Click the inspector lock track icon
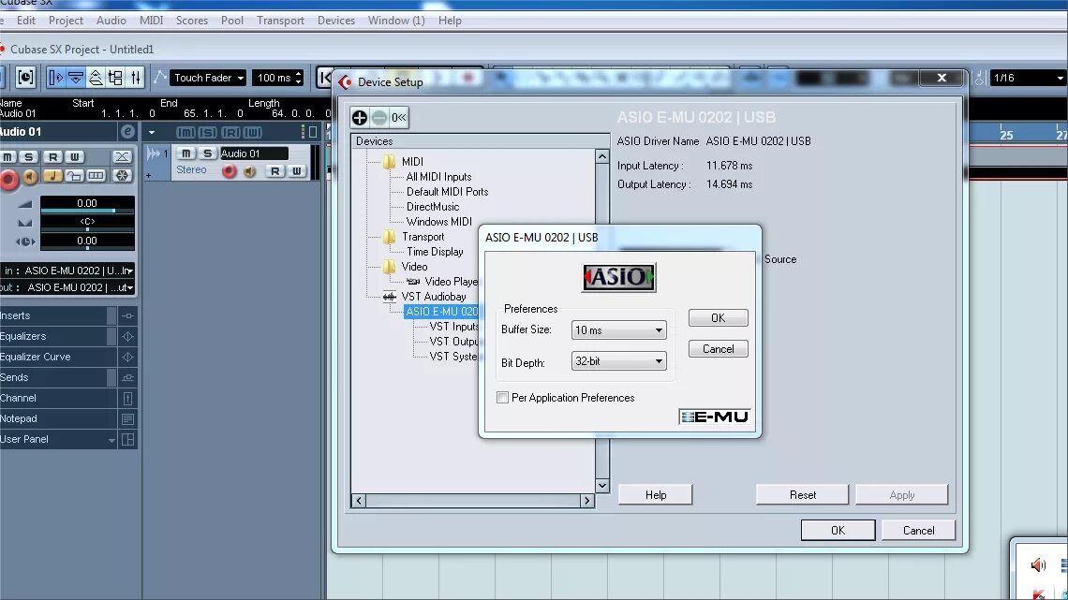Viewport: 1068px width, 600px height. (x=74, y=176)
